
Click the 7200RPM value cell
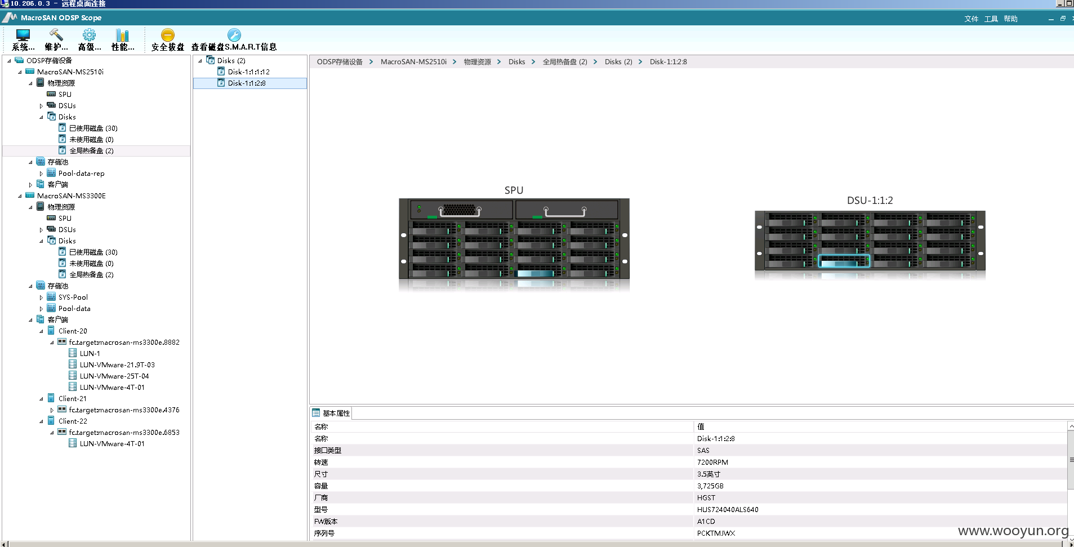(x=712, y=462)
